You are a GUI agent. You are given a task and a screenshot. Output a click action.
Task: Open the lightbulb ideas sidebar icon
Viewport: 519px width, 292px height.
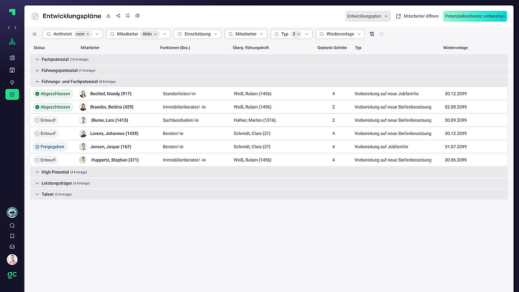pyautogui.click(x=12, y=82)
